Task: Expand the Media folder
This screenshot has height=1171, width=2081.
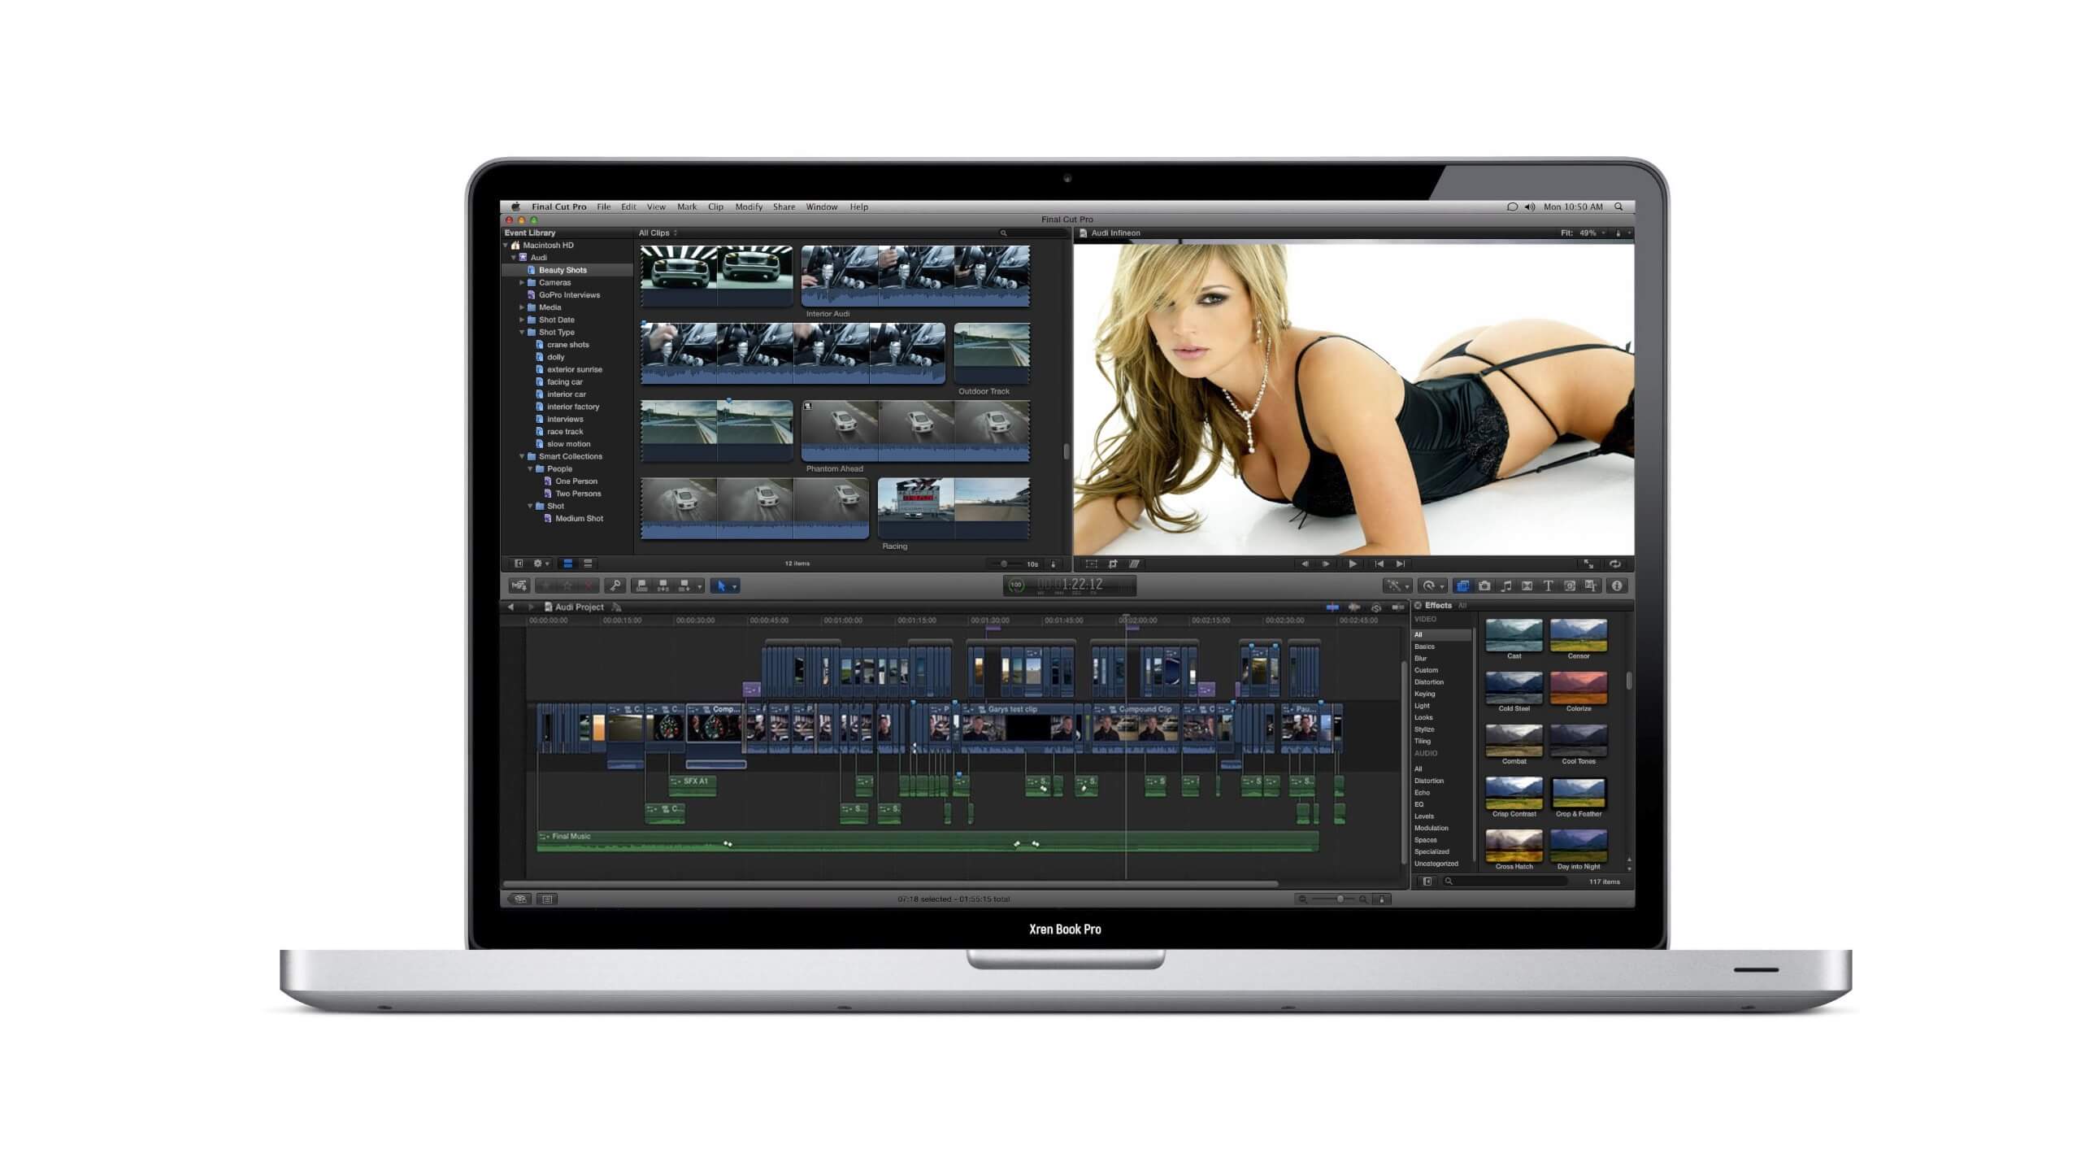Action: (522, 307)
